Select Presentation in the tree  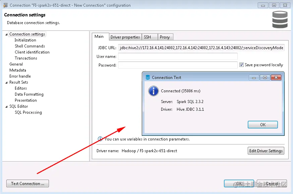[x=26, y=100]
